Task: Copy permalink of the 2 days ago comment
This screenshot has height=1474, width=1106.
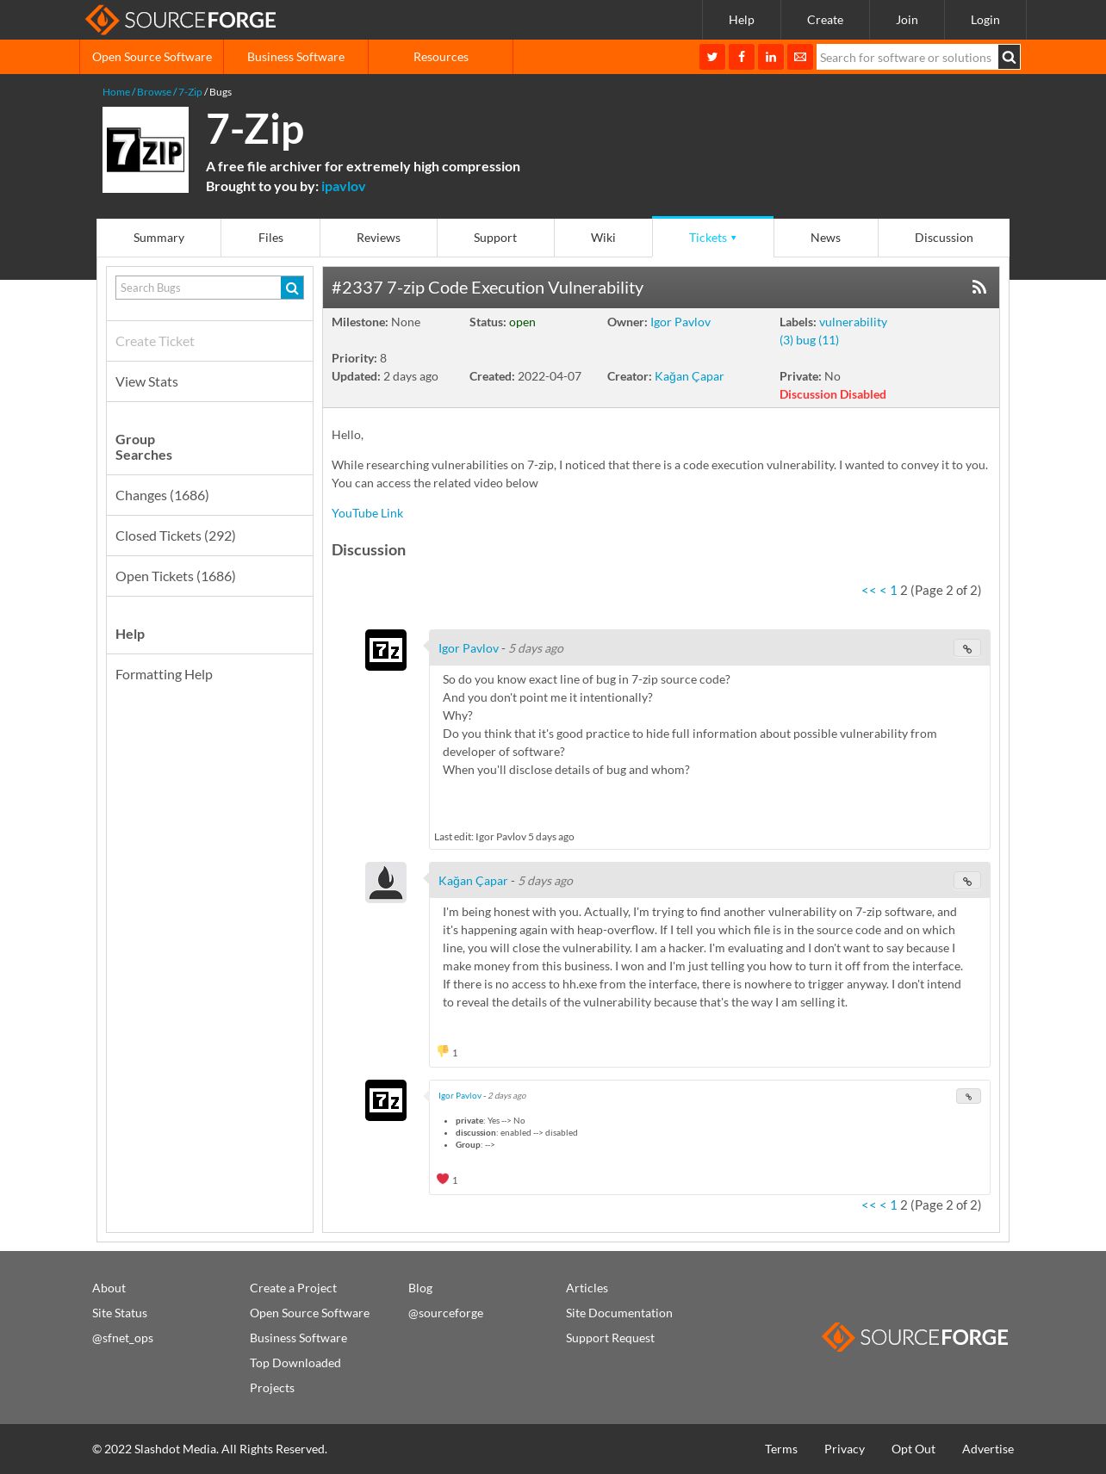Action: [x=968, y=1097]
